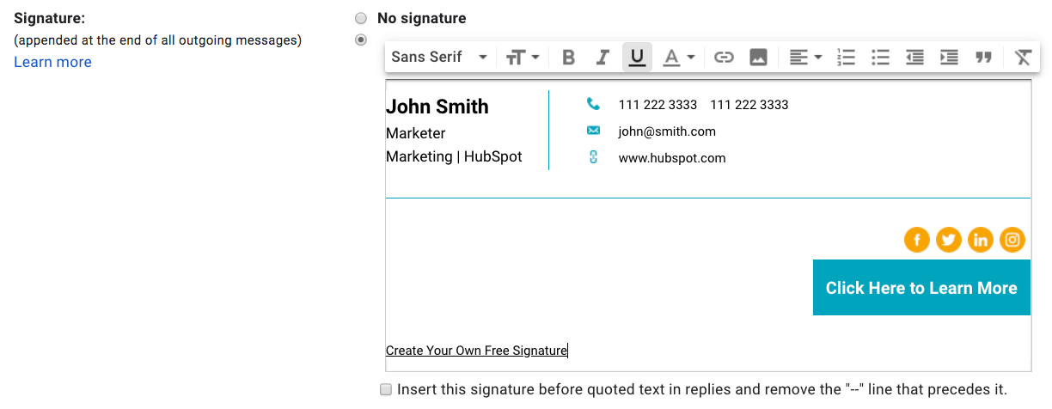Open the text color picker dropdown
The image size is (1052, 409).
click(x=678, y=58)
